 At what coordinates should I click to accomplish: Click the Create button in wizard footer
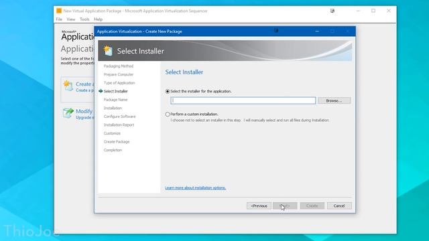coord(312,206)
